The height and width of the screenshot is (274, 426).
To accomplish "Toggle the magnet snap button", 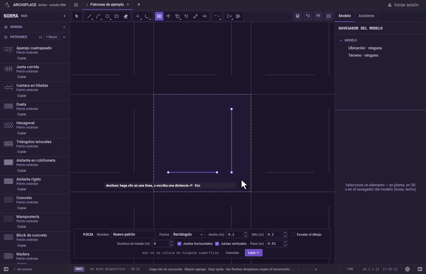I will pos(298,16).
